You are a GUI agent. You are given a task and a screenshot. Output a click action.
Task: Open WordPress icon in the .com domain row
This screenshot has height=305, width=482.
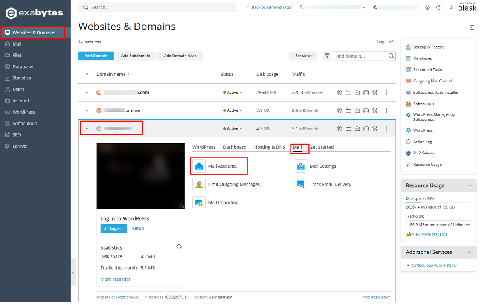(339, 93)
